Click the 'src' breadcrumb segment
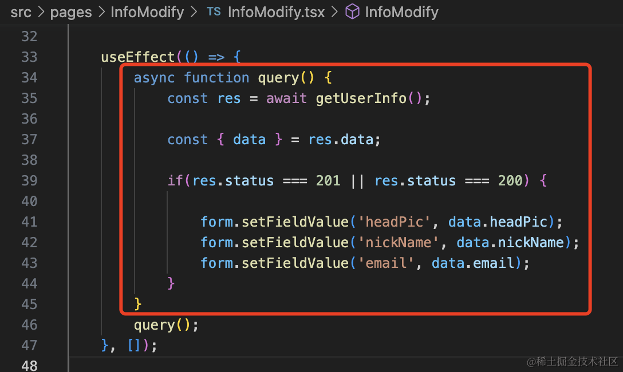Image resolution: width=623 pixels, height=372 pixels. [21, 13]
